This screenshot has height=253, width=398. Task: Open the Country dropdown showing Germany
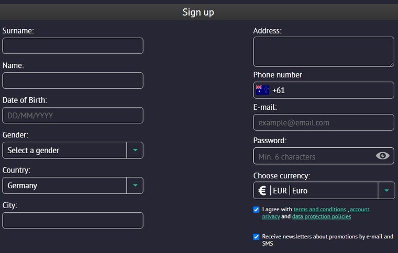point(73,186)
